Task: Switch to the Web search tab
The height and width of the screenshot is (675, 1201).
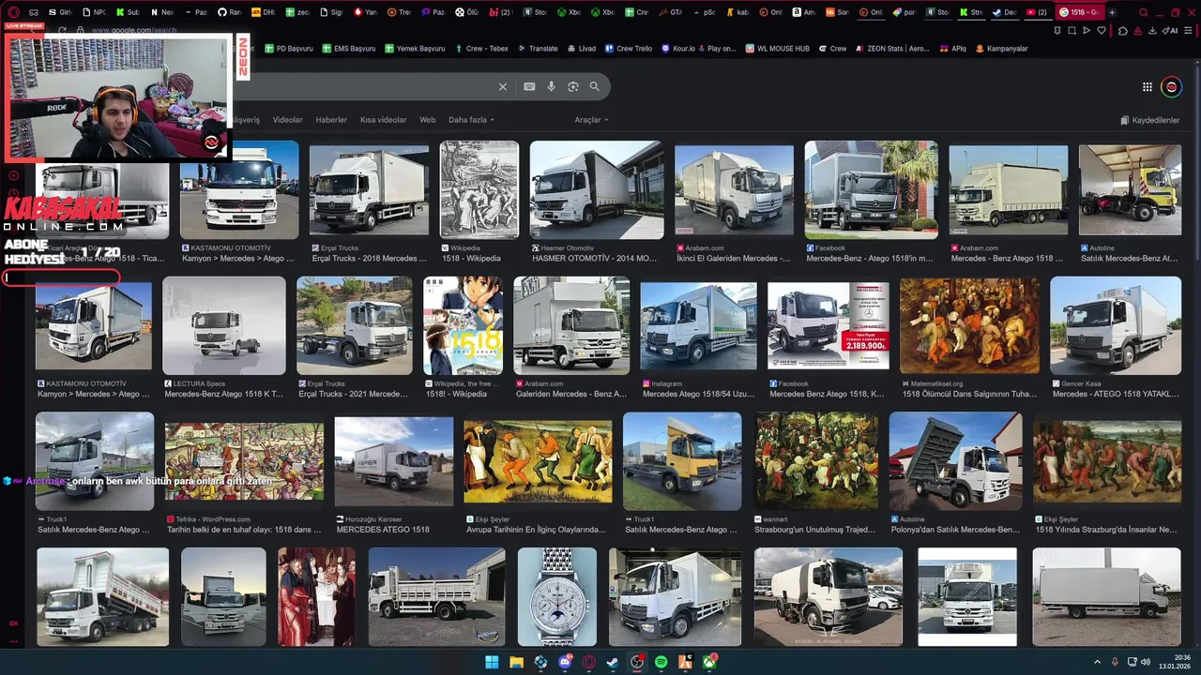Action: [427, 120]
